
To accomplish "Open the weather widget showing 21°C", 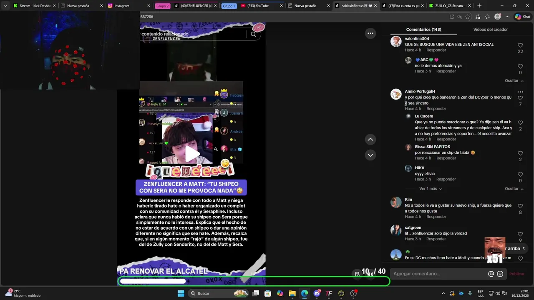I will click(23, 293).
